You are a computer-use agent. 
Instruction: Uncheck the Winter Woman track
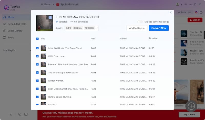pos(37,81)
